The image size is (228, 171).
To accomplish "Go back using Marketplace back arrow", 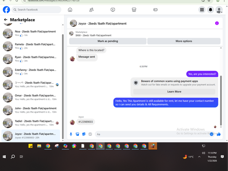I will pyautogui.click(x=5, y=20).
